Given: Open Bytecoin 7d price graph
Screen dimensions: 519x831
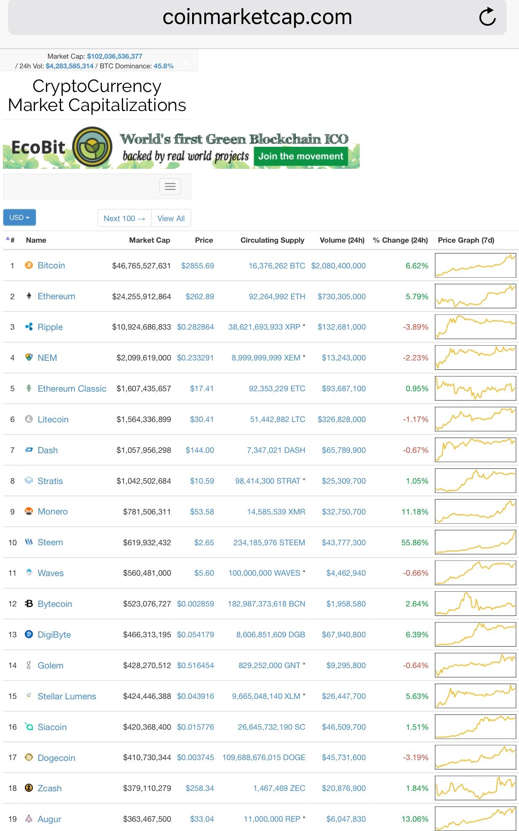Looking at the screenshot, I should coord(475,604).
